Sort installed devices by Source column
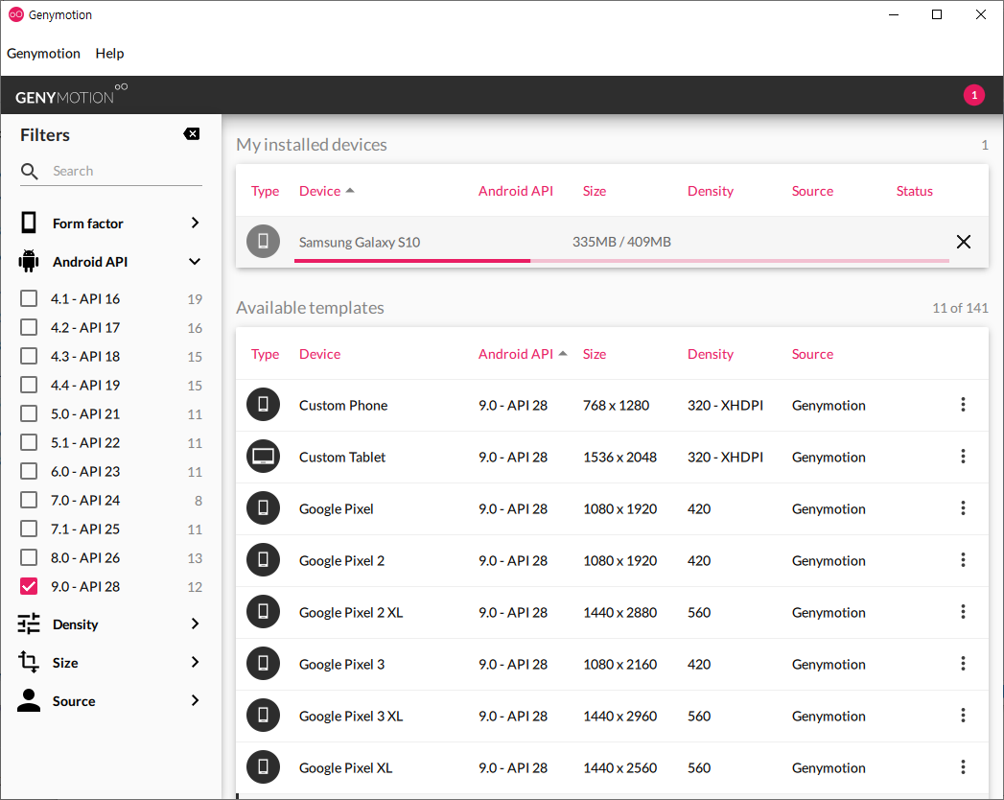The height and width of the screenshot is (800, 1004). pos(812,191)
